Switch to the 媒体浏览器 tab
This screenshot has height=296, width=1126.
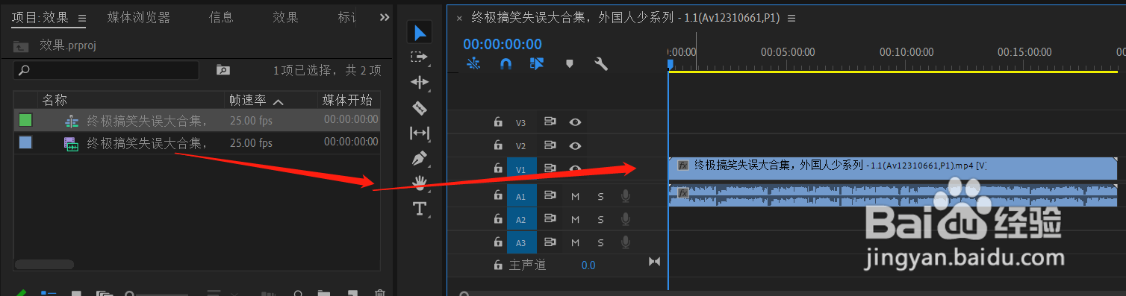tap(139, 17)
